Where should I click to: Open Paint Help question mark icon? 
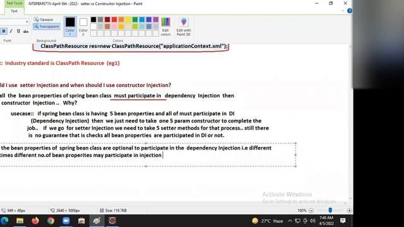click(350, 11)
